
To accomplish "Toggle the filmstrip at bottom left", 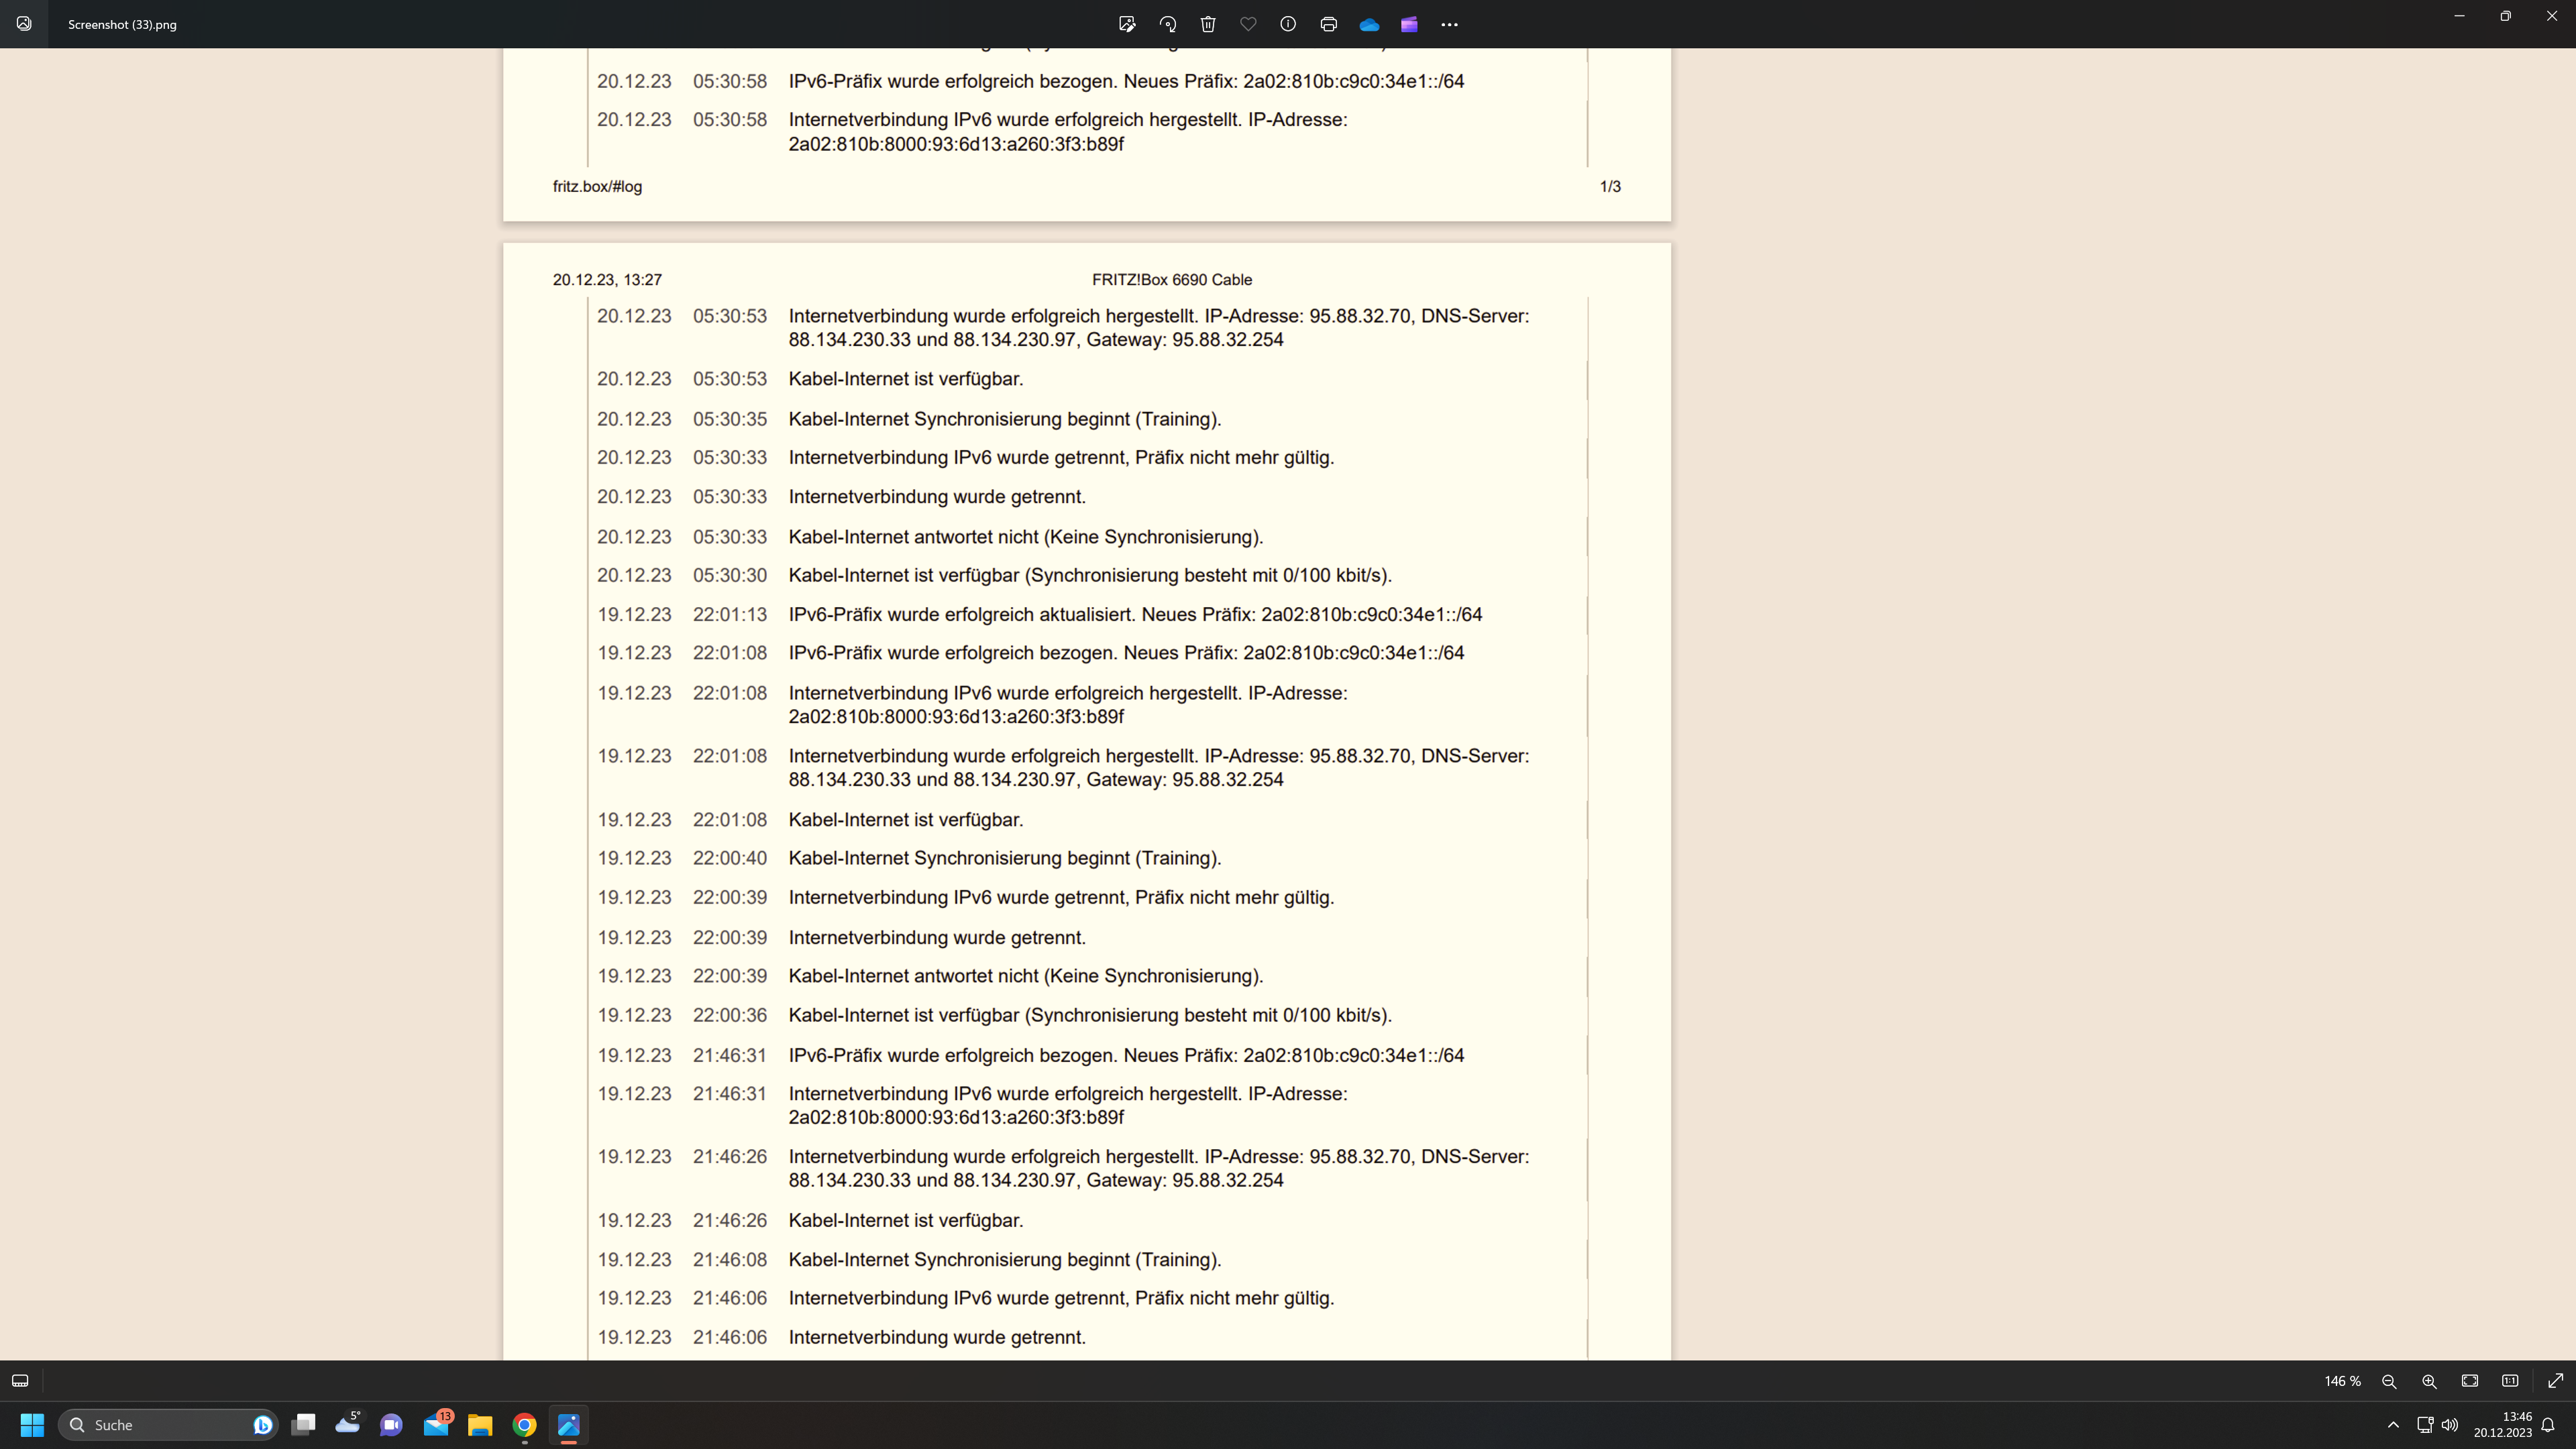I will click(x=20, y=1381).
